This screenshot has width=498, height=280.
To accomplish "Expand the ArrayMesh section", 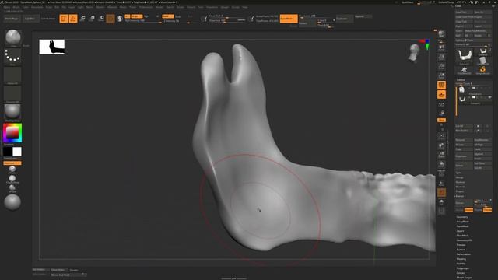I will pos(462,222).
